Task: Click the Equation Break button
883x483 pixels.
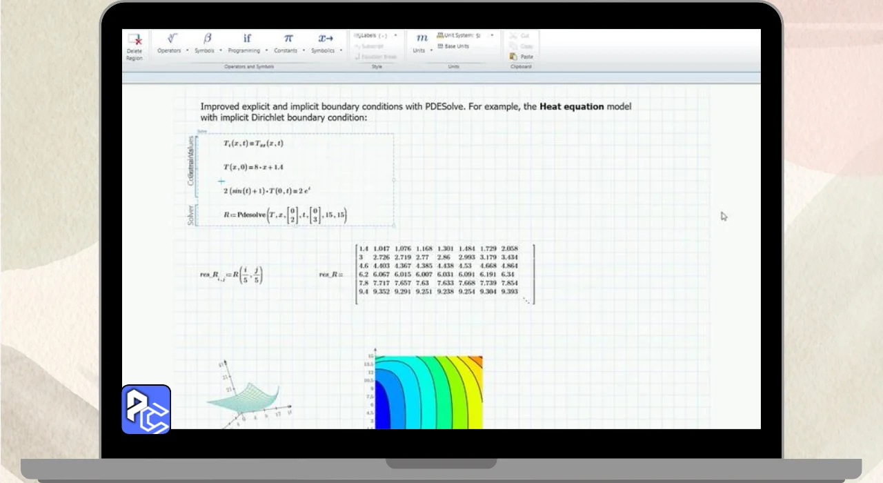Action: [x=376, y=57]
